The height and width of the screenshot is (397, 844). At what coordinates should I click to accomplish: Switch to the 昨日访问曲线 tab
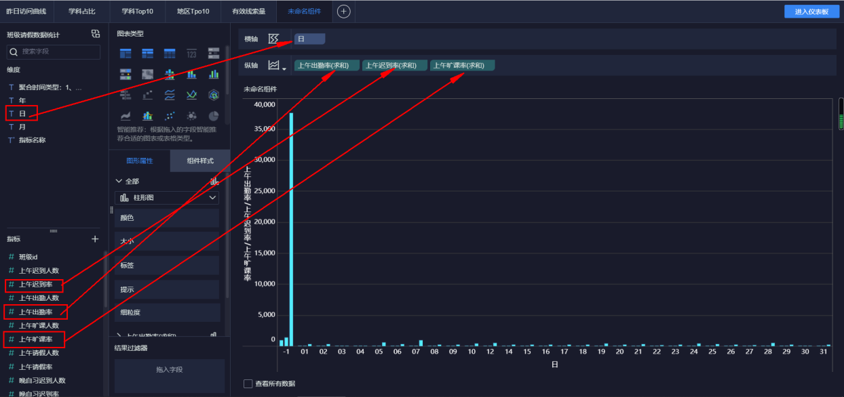pos(26,12)
